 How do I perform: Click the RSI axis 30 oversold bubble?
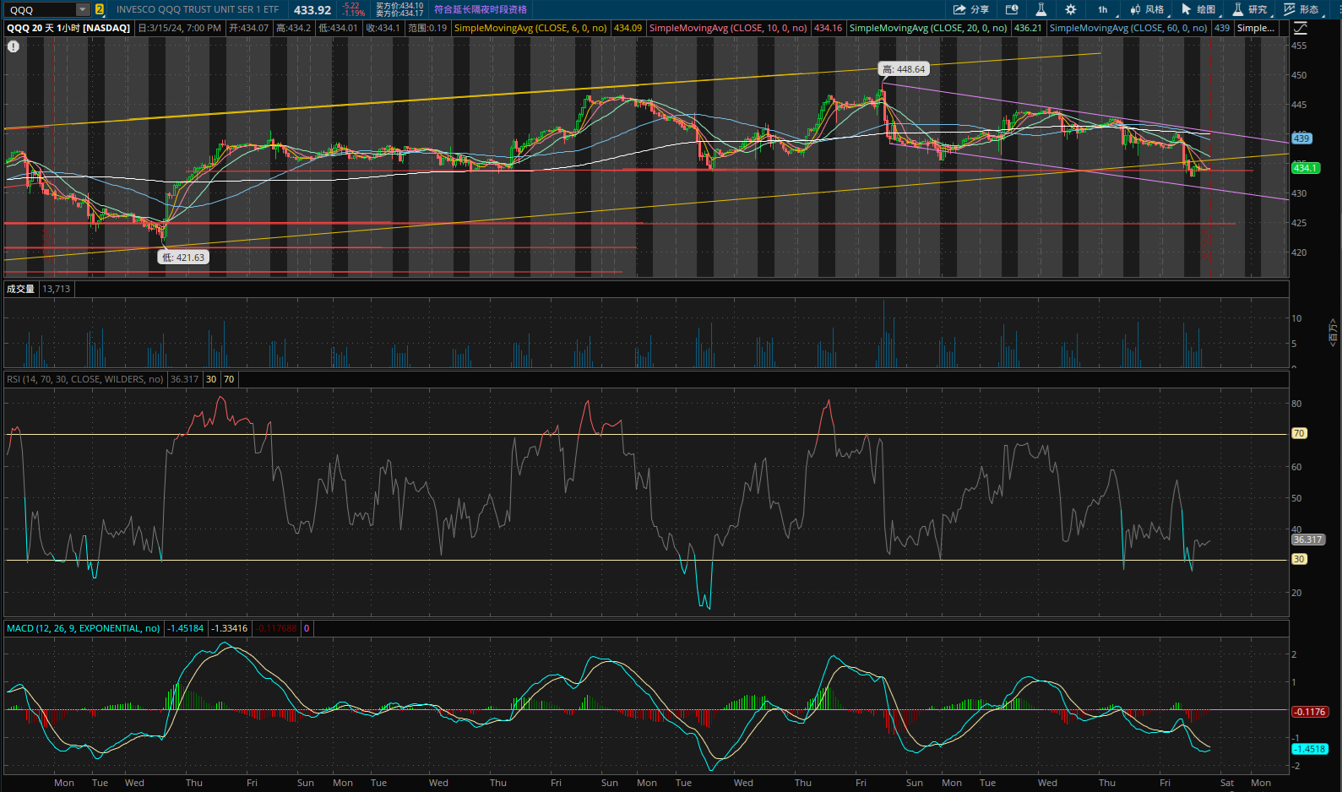[x=1299, y=559]
